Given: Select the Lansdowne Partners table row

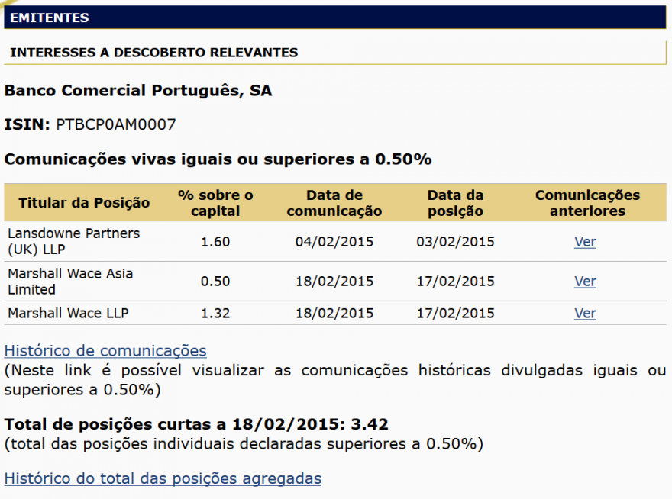Looking at the screenshot, I should 305,242.
